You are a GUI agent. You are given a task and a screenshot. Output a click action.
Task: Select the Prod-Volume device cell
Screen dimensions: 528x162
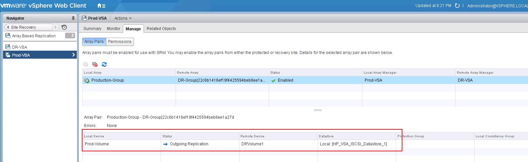pos(122,144)
